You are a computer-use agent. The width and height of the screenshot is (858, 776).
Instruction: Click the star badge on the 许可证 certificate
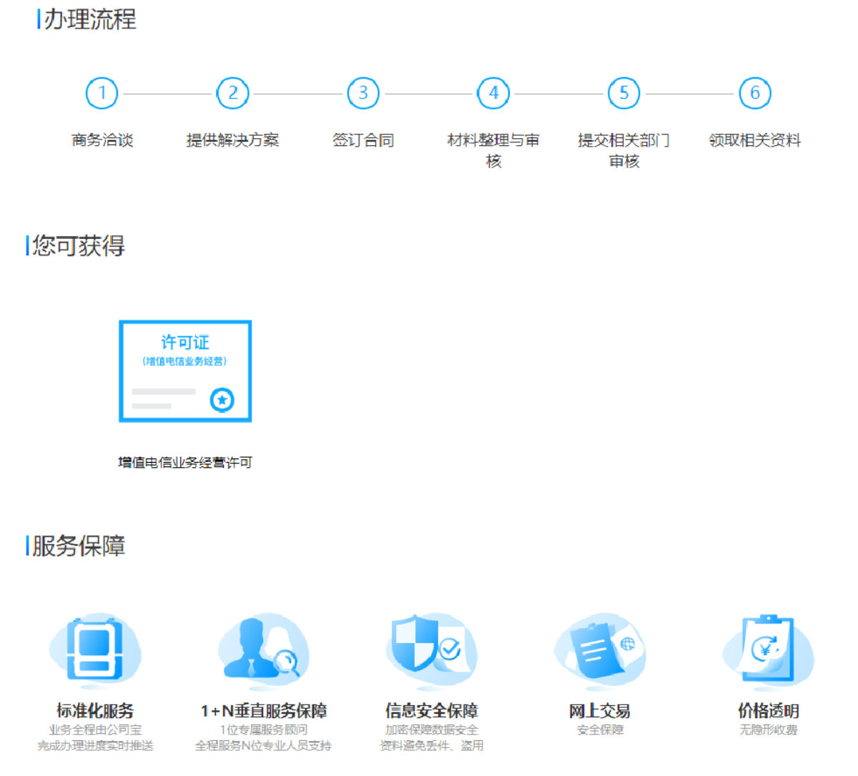pos(222,401)
